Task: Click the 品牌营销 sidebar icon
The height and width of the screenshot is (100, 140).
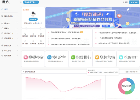Action: [x=2, y=38]
